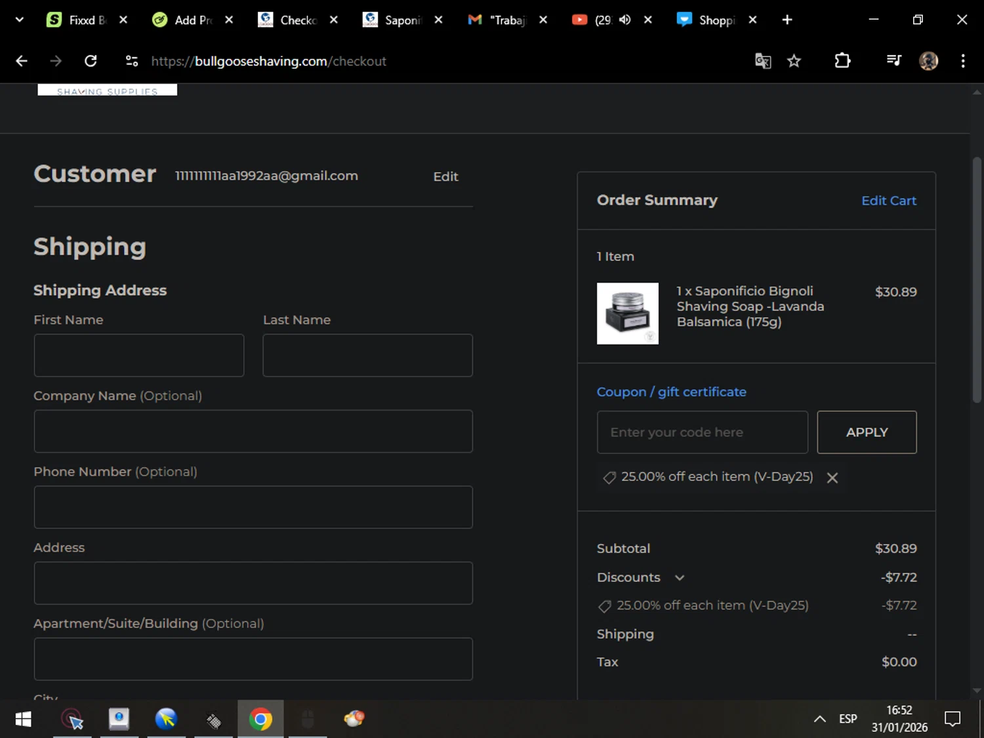The width and height of the screenshot is (984, 738).
Task: Open the browser extensions puzzle icon
Action: point(842,61)
